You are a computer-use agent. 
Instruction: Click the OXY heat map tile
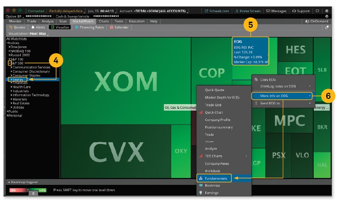(181, 151)
